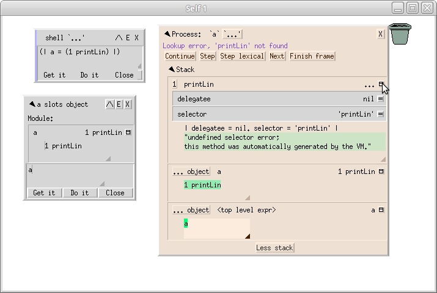Toggle the top level expr frame's box

pos(381,210)
